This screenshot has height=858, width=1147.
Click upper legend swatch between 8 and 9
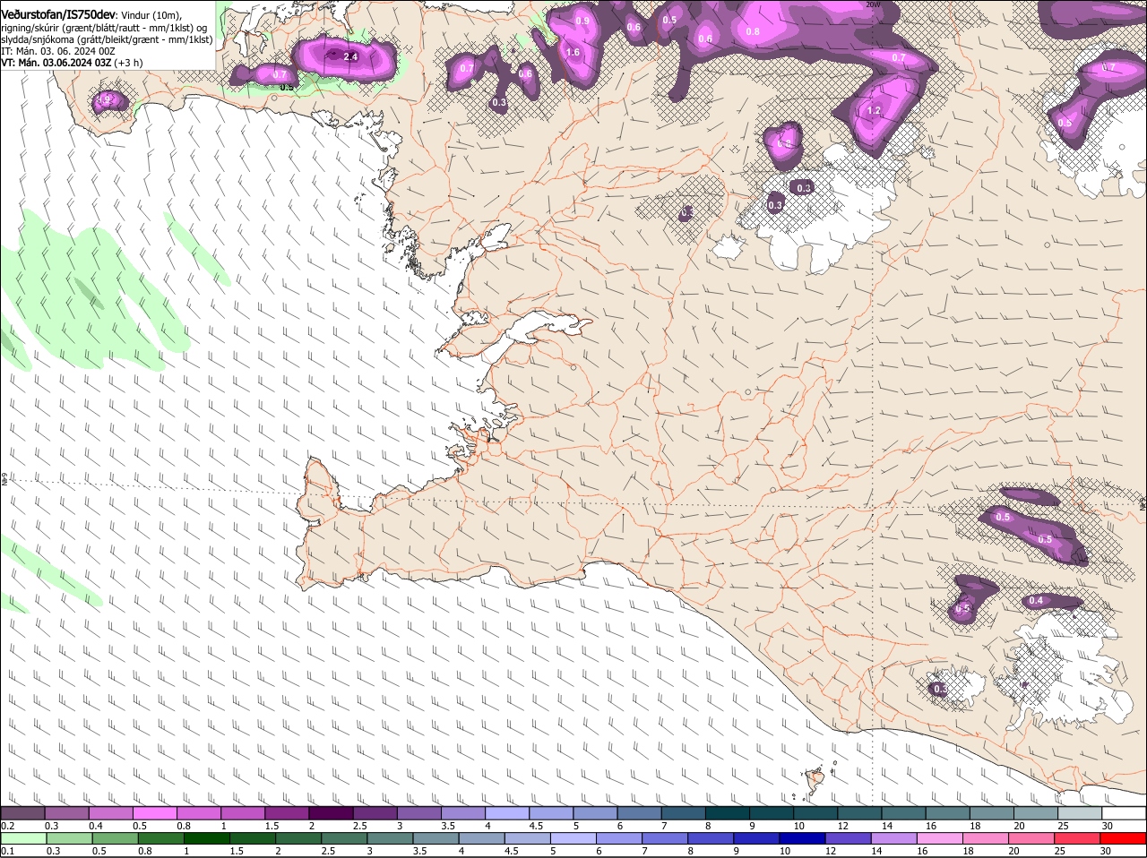(x=728, y=812)
